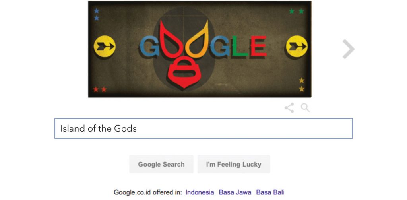Click the left yellow arrow button in doodle

(105, 47)
